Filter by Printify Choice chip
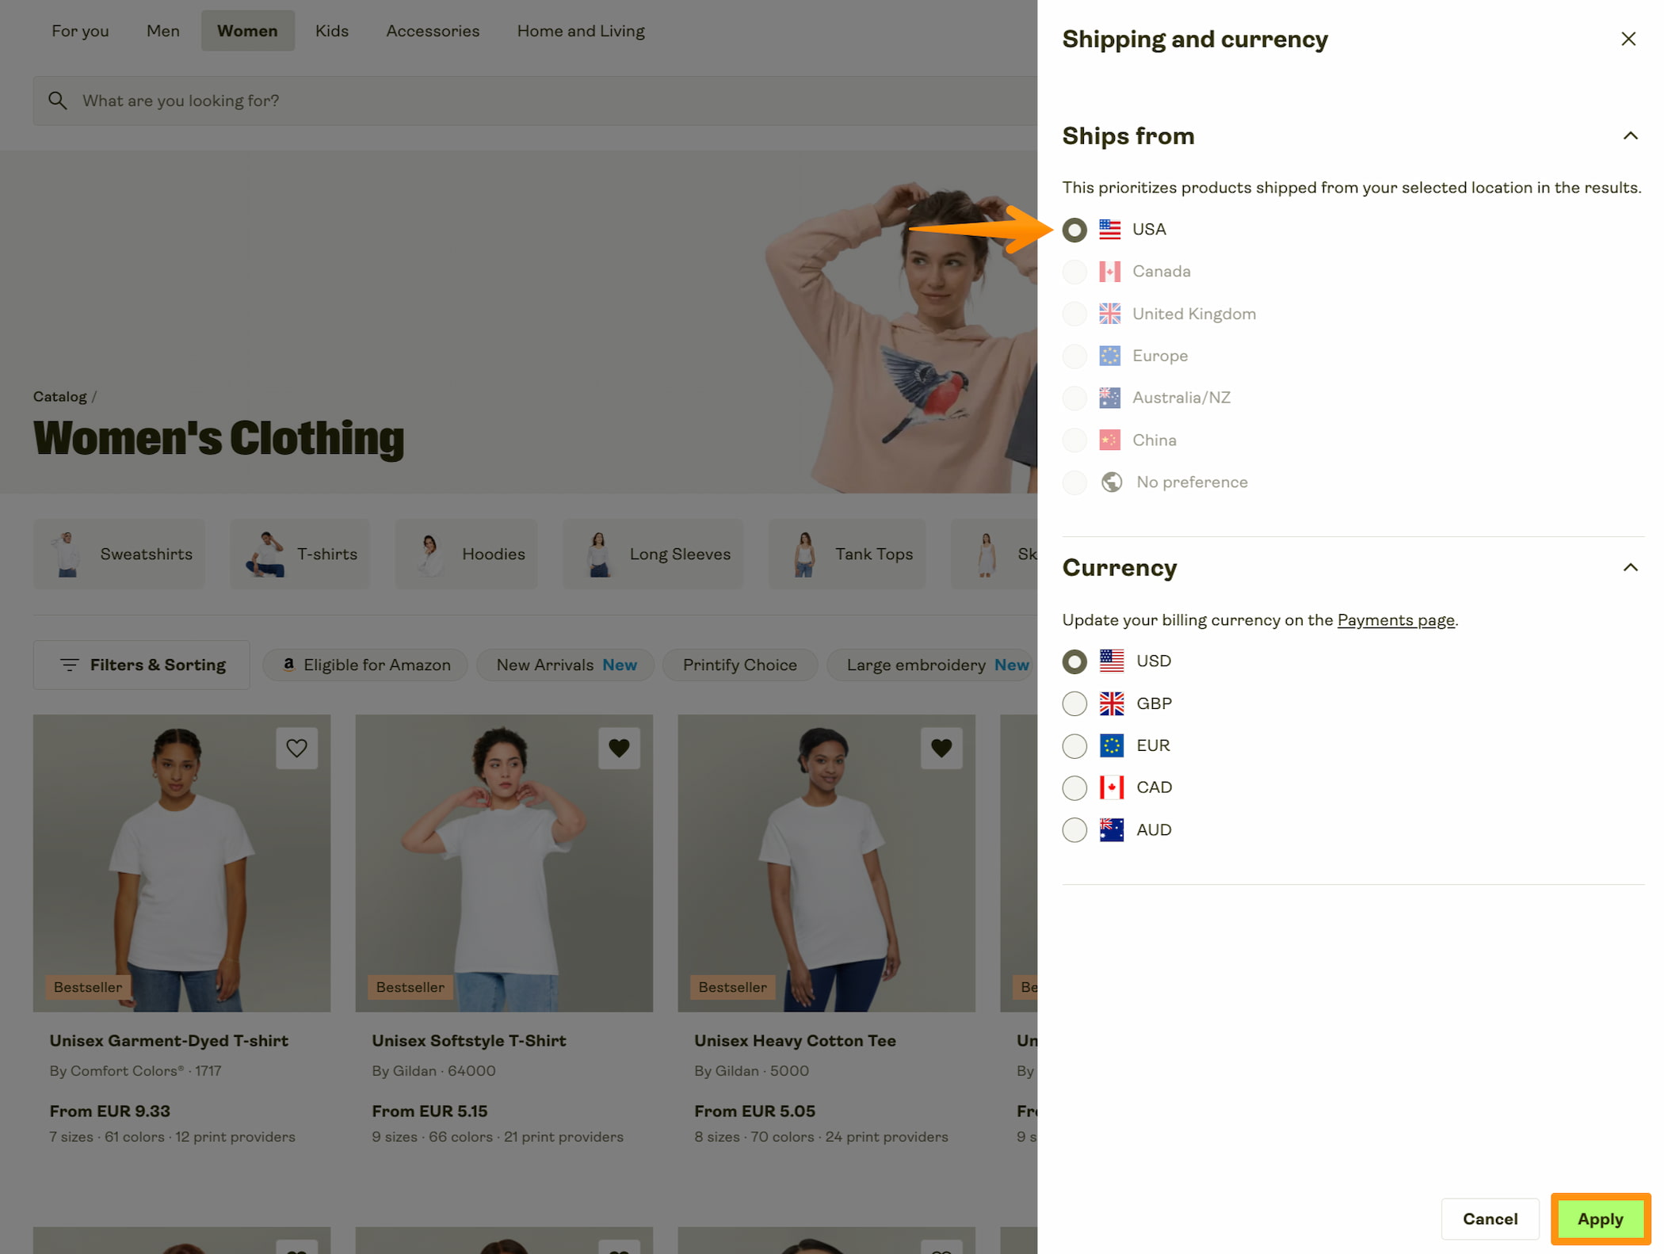The width and height of the screenshot is (1664, 1254). point(739,665)
